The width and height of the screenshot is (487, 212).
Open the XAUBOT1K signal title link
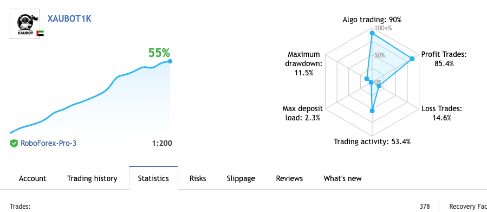69,18
